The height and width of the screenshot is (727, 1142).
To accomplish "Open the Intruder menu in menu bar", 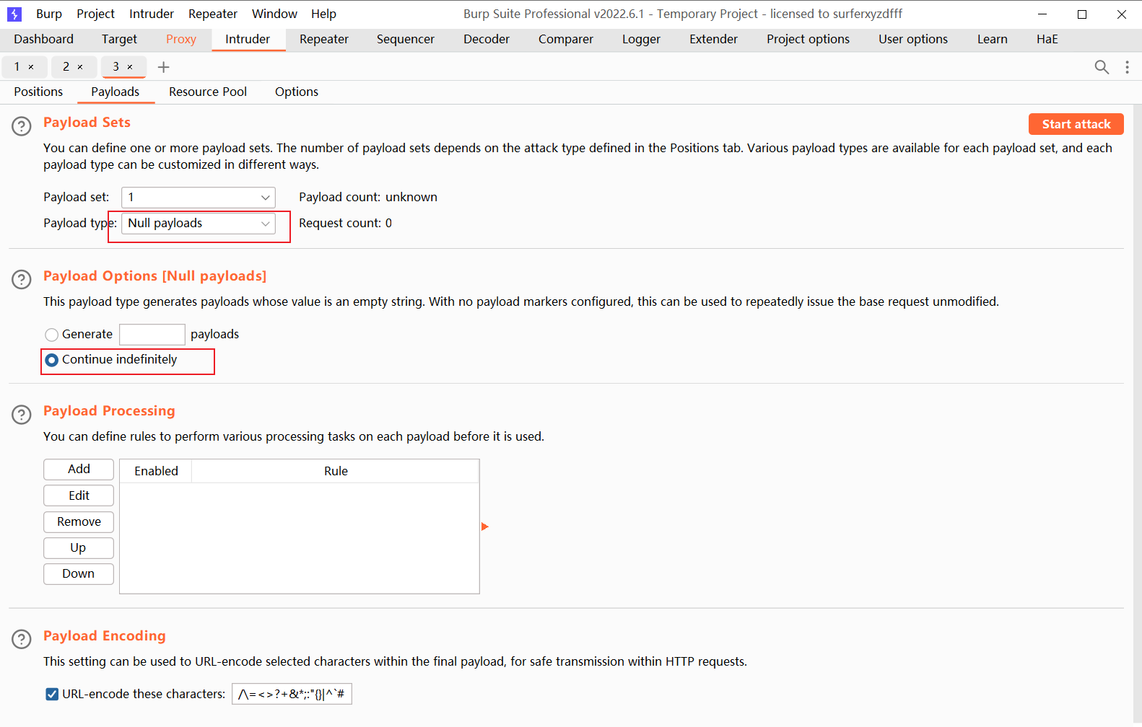I will pyautogui.click(x=152, y=14).
